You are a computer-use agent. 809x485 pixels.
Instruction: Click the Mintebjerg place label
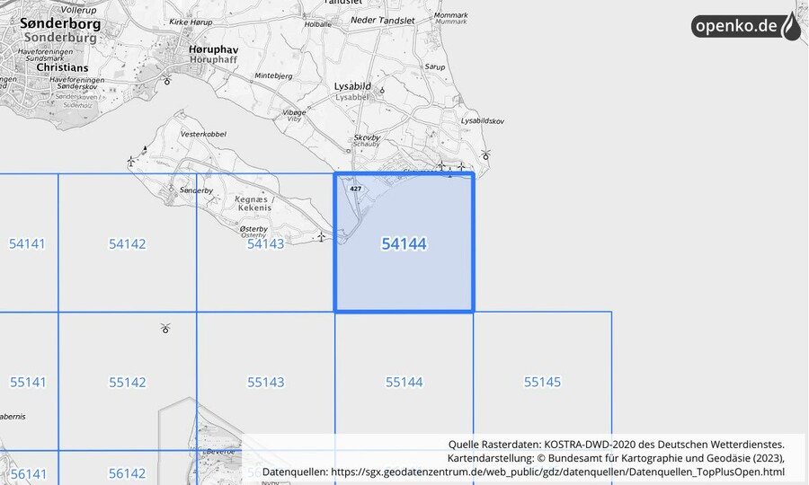(x=273, y=75)
